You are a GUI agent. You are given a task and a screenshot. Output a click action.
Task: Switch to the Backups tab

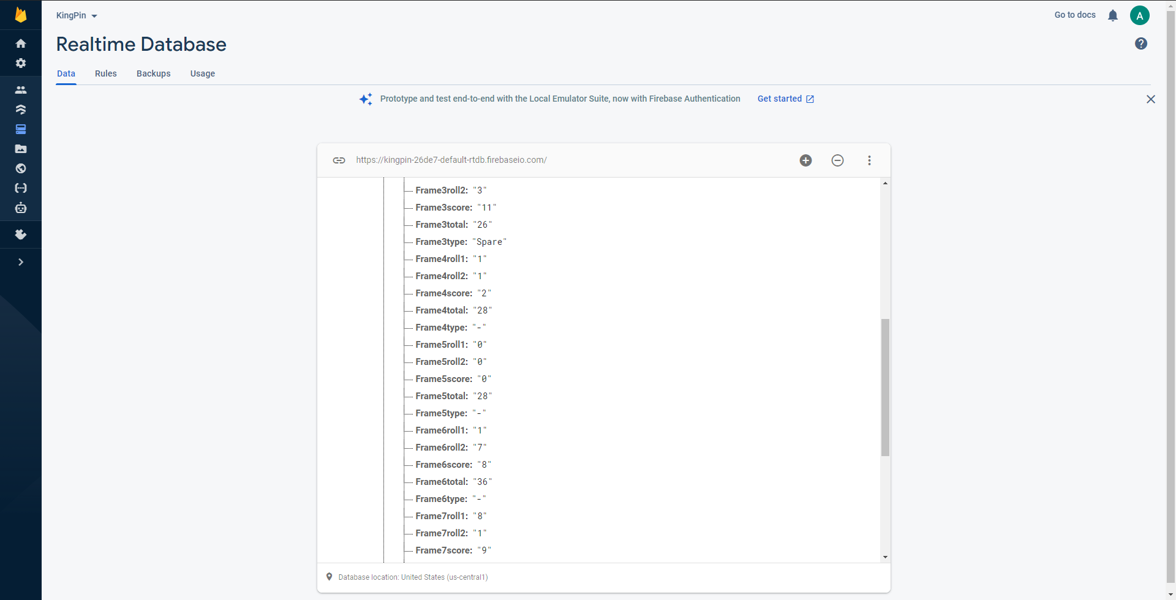point(154,73)
